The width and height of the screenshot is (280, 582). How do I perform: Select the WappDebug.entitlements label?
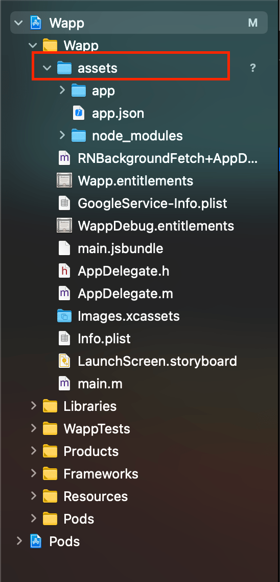156,226
